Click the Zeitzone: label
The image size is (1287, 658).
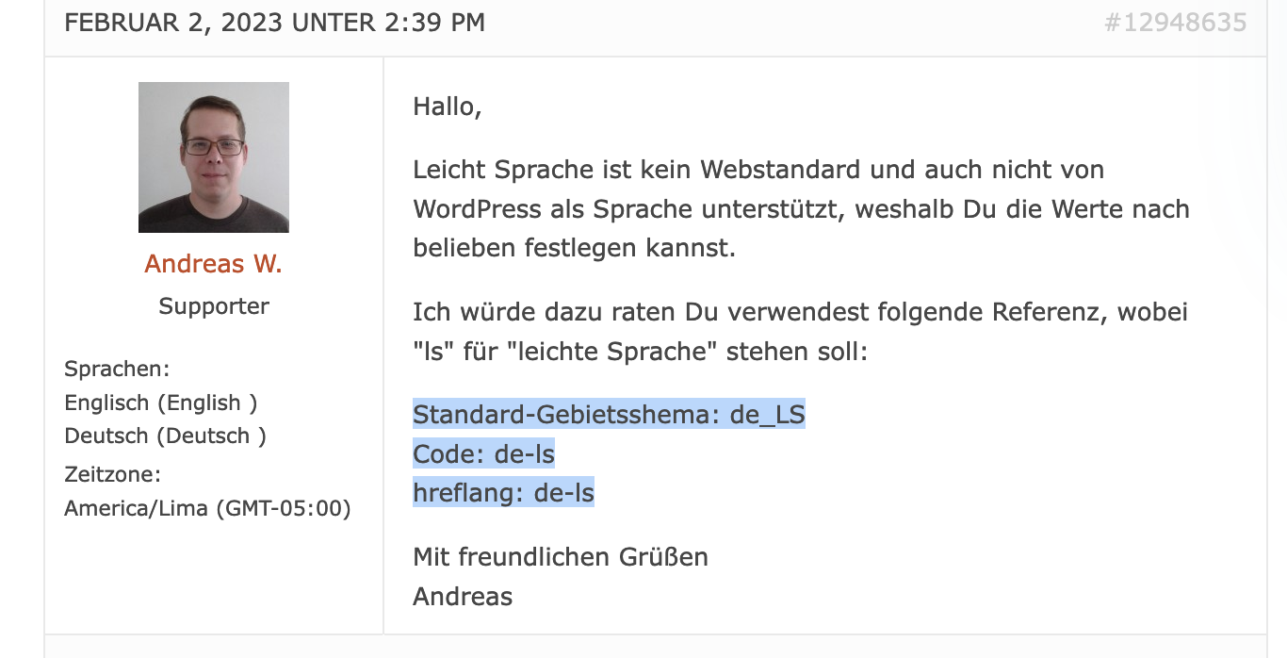112,474
